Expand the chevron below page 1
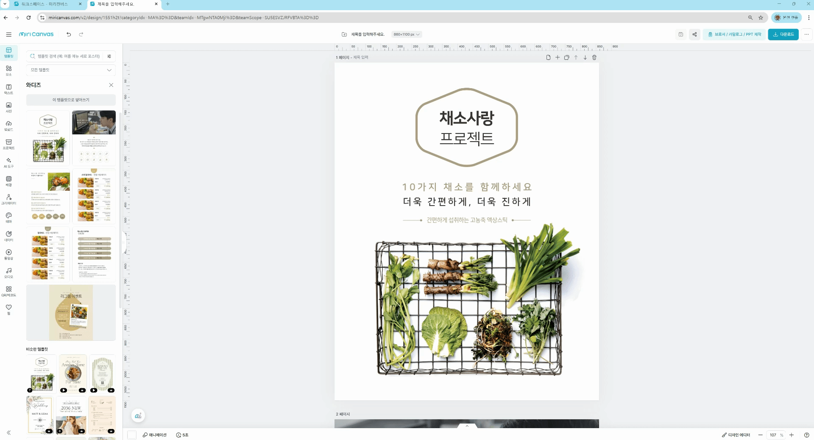The width and height of the screenshot is (814, 440). point(467,426)
